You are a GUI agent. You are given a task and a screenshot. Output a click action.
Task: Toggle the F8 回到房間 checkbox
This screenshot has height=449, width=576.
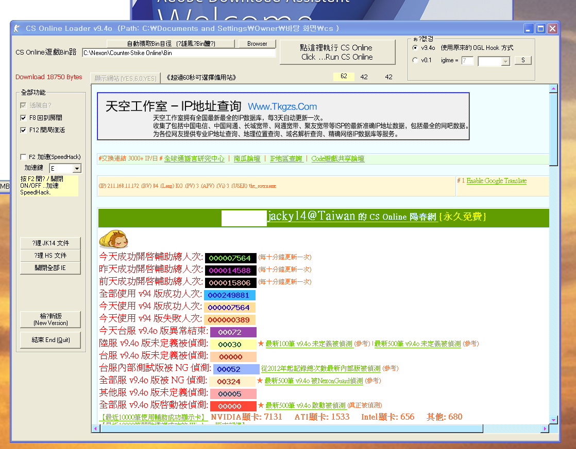[23, 118]
